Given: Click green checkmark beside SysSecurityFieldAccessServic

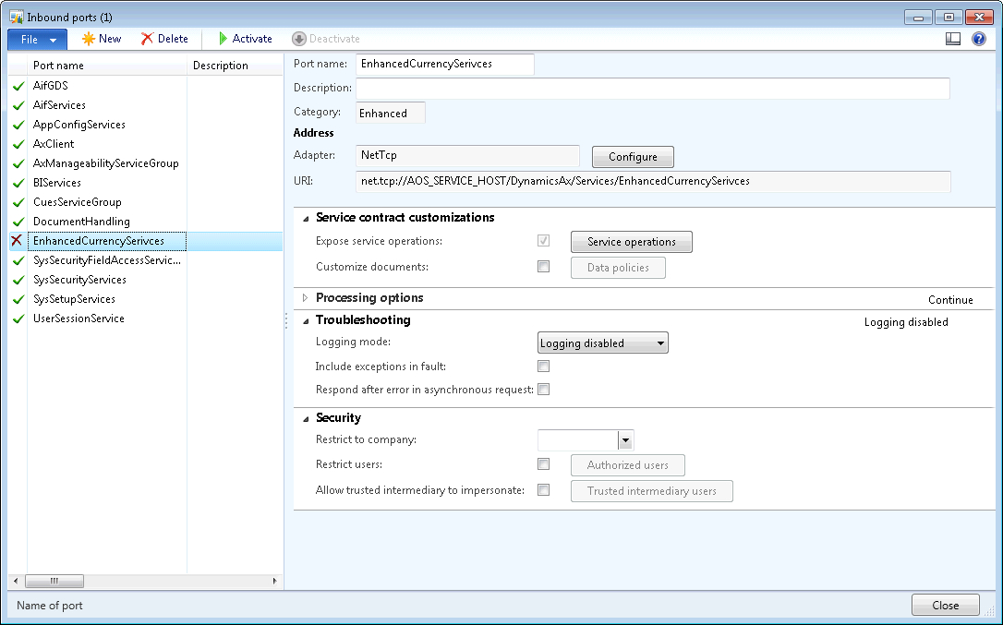Looking at the screenshot, I should click(x=18, y=260).
